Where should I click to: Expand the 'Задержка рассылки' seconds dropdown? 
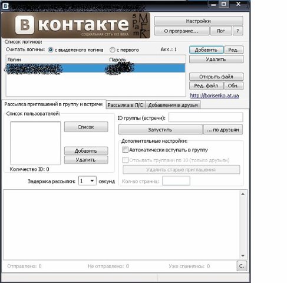tap(92, 181)
